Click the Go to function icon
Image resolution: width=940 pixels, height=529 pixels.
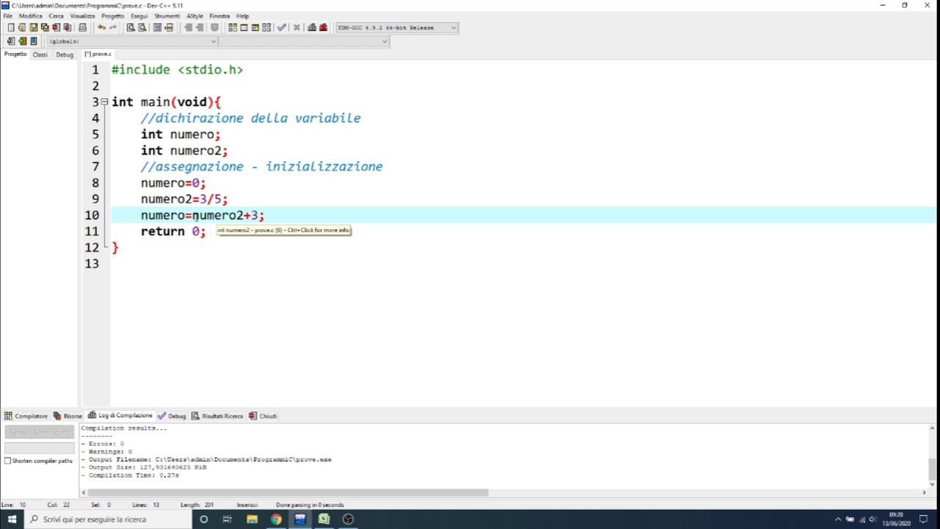(x=157, y=28)
